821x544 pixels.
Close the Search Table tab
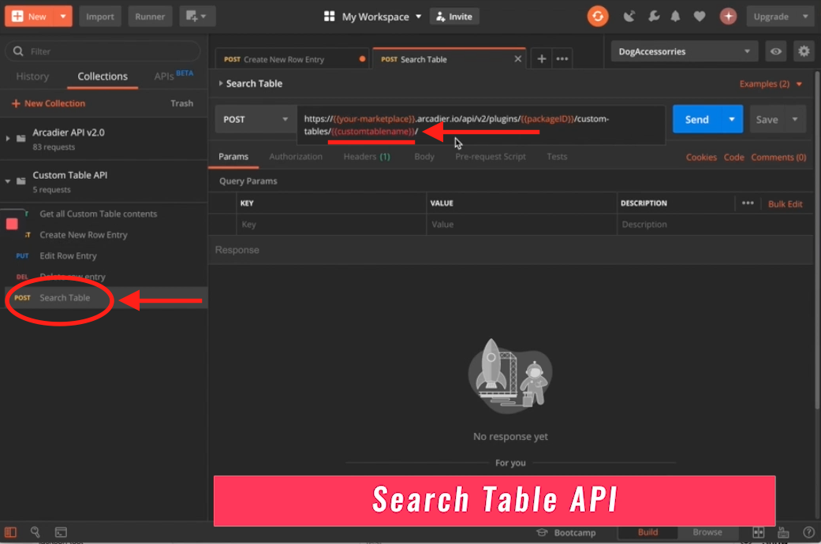(x=518, y=58)
